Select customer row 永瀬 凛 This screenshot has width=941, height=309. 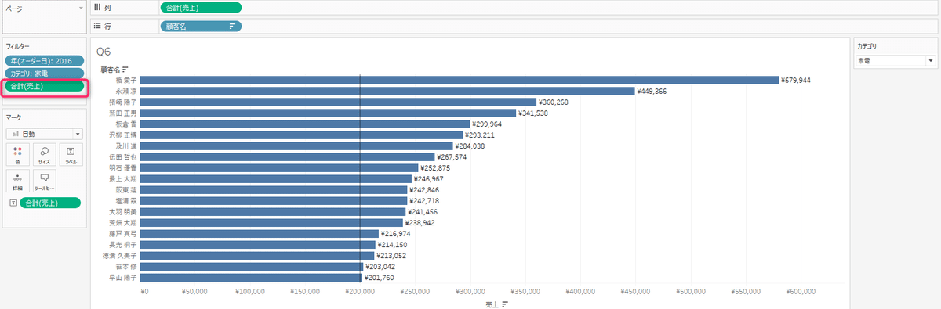coord(125,91)
